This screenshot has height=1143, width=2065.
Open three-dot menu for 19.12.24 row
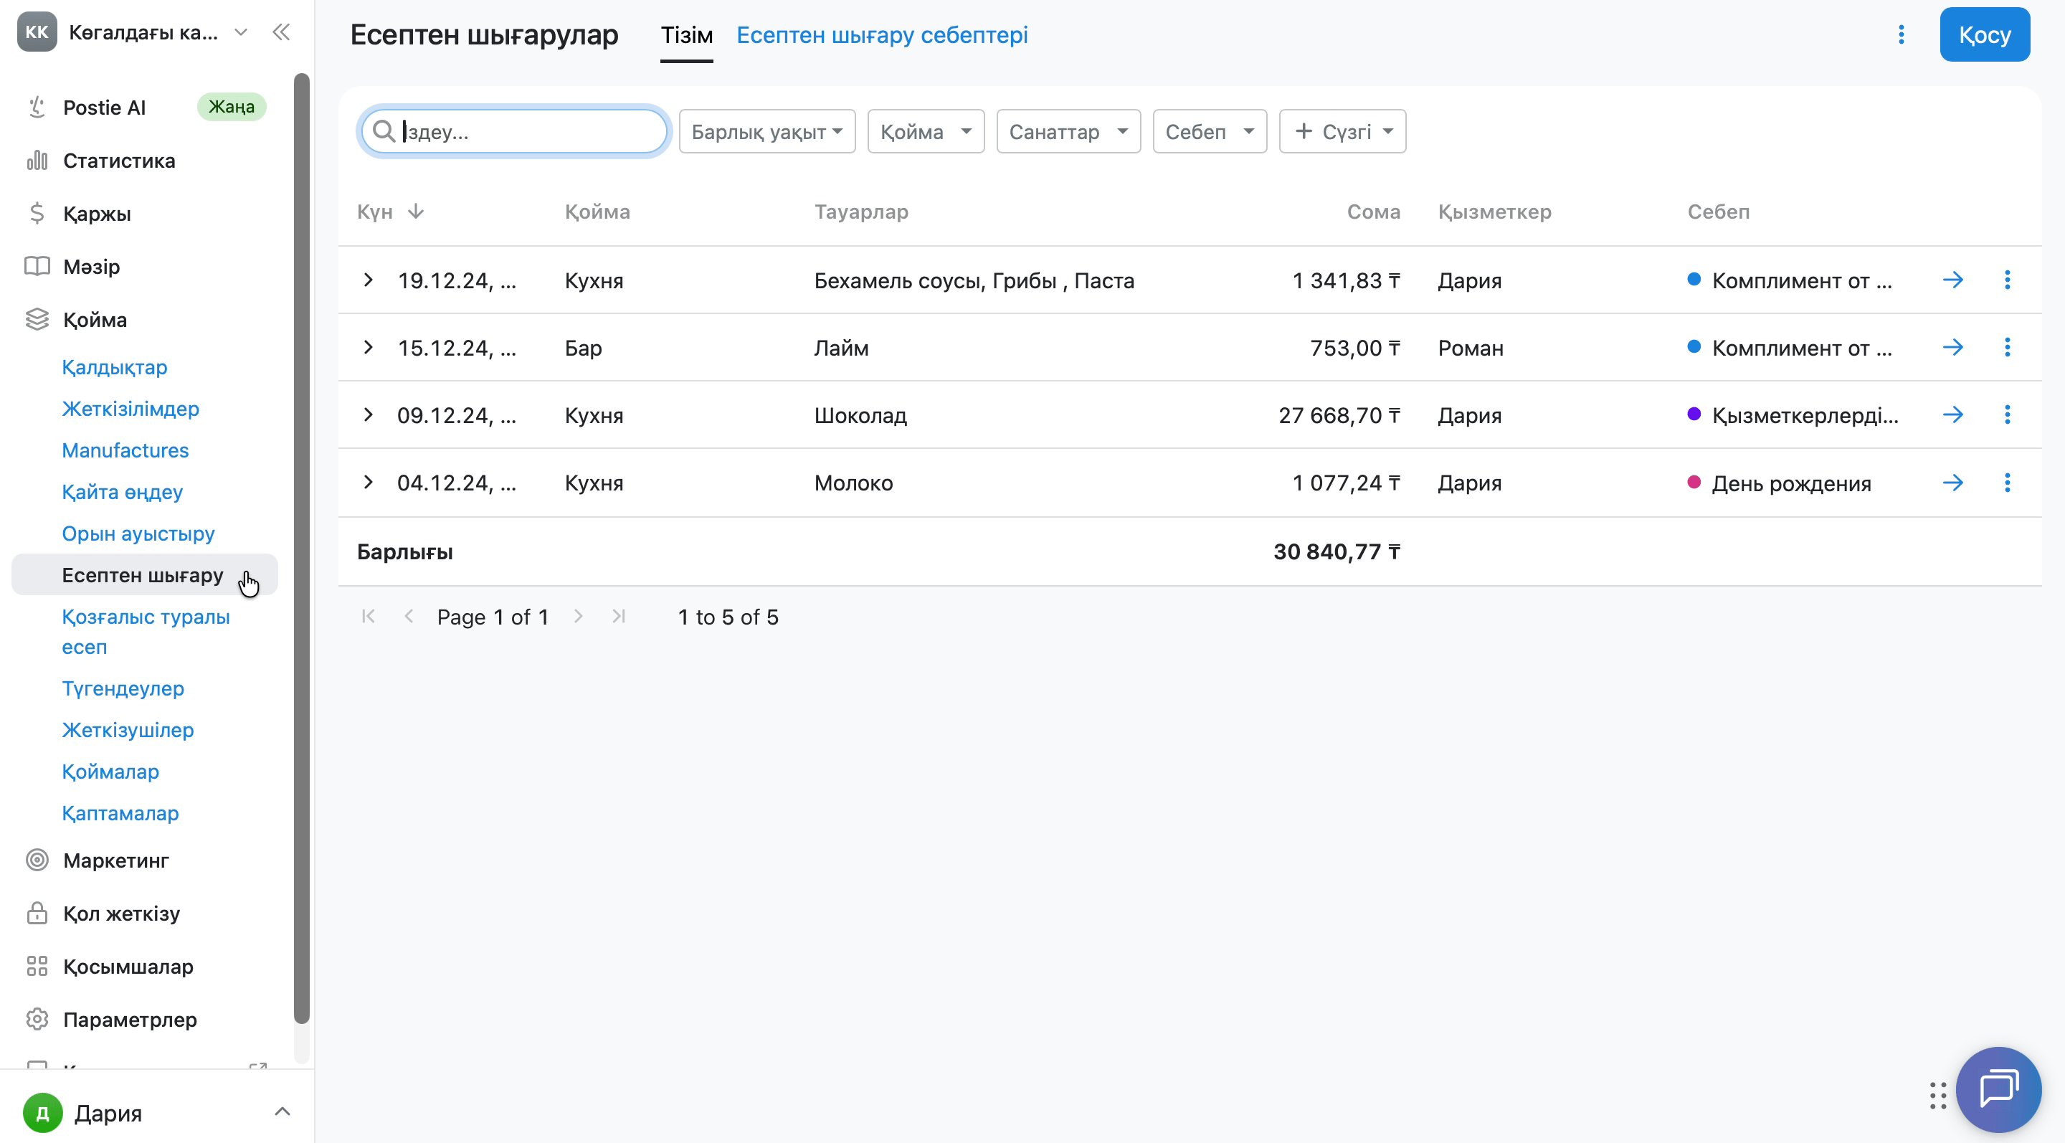tap(2008, 280)
